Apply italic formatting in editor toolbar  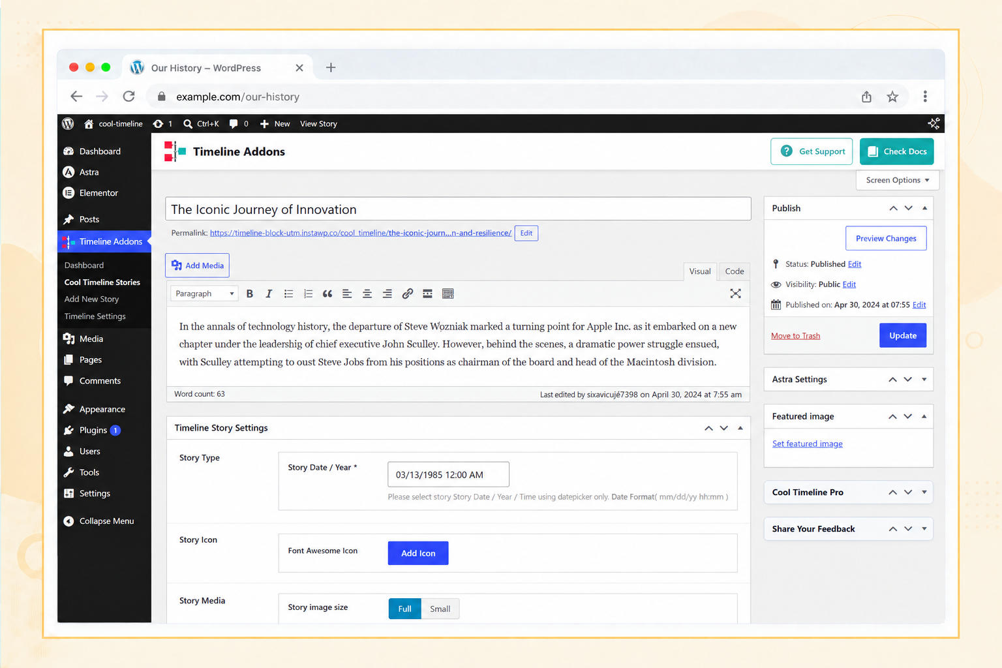269,294
